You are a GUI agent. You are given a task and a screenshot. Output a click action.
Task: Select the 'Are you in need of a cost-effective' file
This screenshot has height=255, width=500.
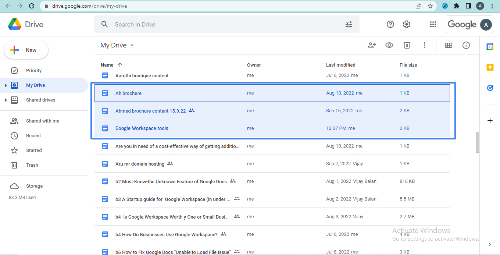point(272,146)
